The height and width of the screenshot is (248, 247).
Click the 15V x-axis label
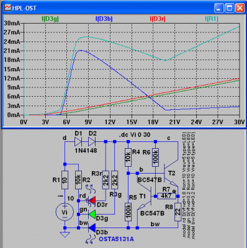click(132, 122)
